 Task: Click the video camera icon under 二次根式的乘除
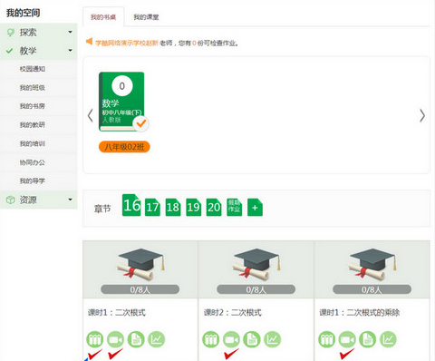[347, 339]
